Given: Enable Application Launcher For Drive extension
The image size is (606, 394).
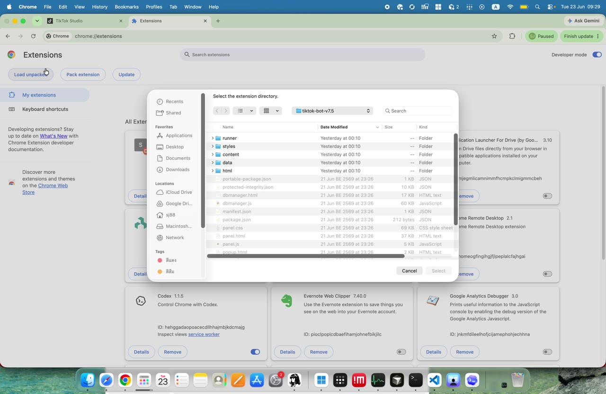Looking at the screenshot, I should pos(547,196).
